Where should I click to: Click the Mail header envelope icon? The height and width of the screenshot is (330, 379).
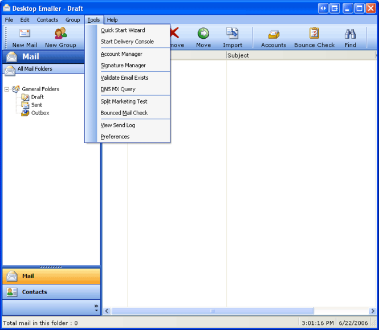[x=11, y=57]
